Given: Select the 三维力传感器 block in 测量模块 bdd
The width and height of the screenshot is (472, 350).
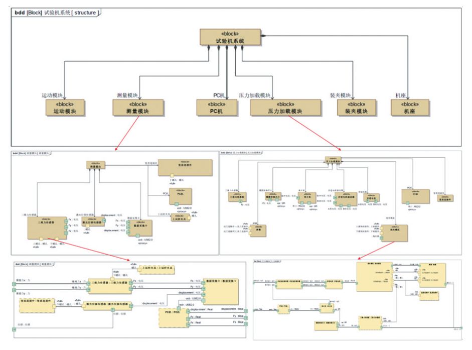Looking at the screenshot, I should [x=47, y=227].
